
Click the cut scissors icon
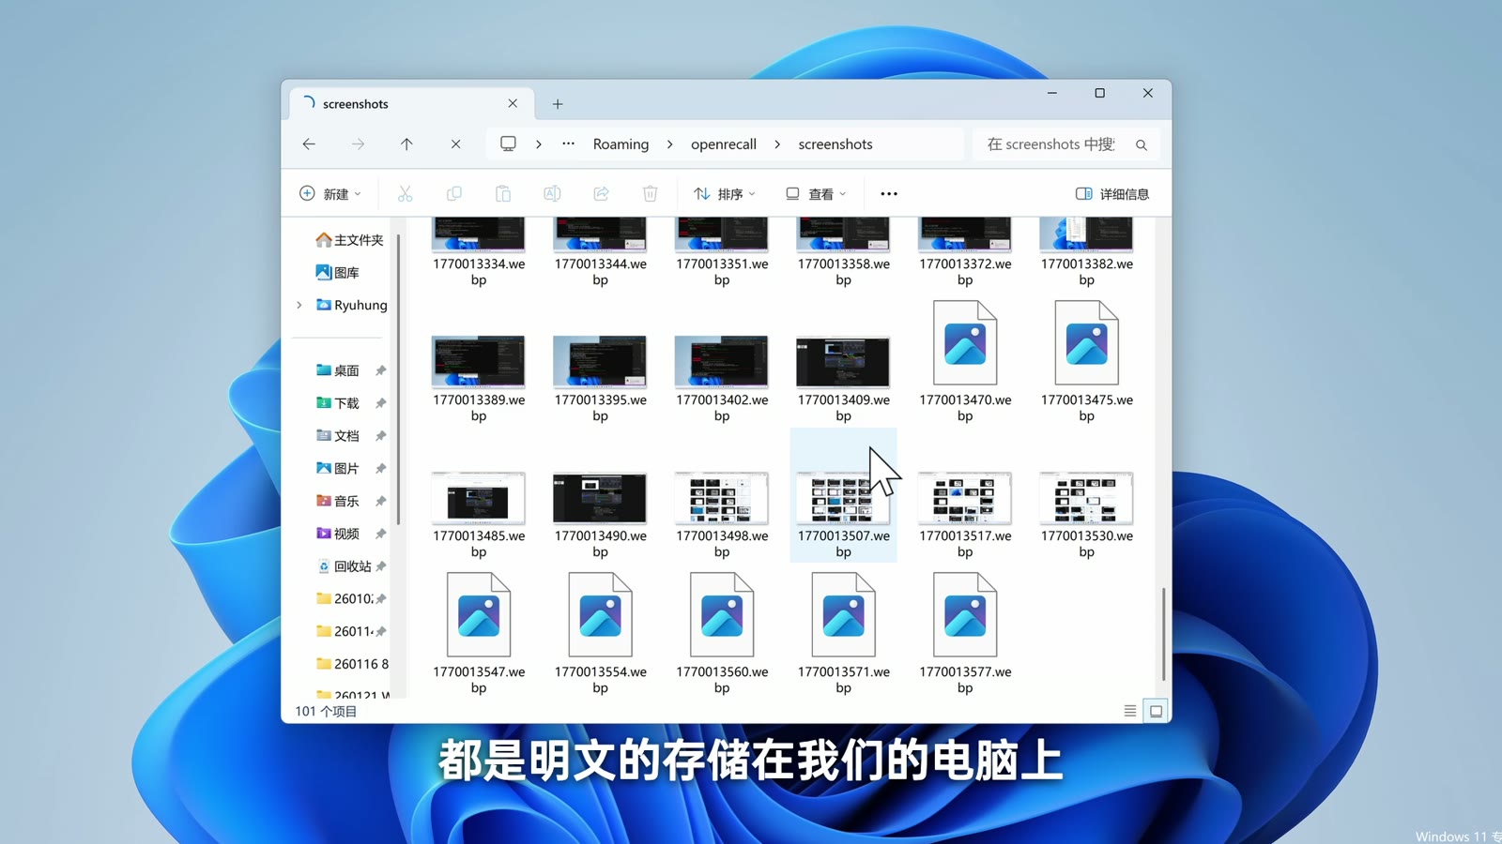(405, 194)
